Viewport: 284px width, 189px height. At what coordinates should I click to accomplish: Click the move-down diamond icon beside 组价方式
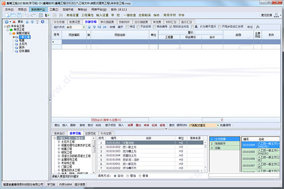coord(94,27)
